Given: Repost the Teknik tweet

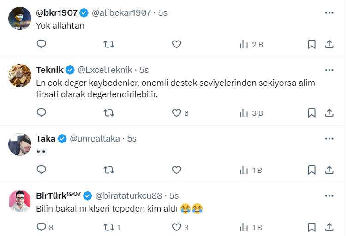Looking at the screenshot, I should [108, 113].
